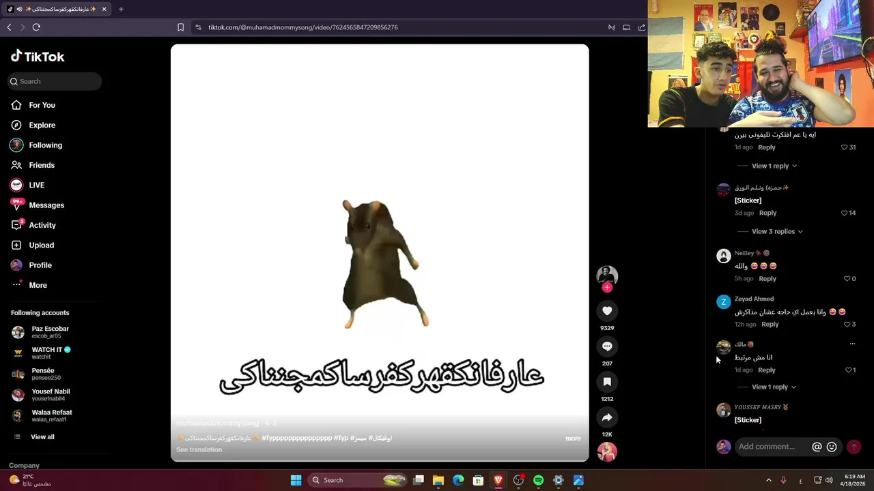Reply to the 3d ago sticker comment
This screenshot has width=874, height=491.
(767, 213)
